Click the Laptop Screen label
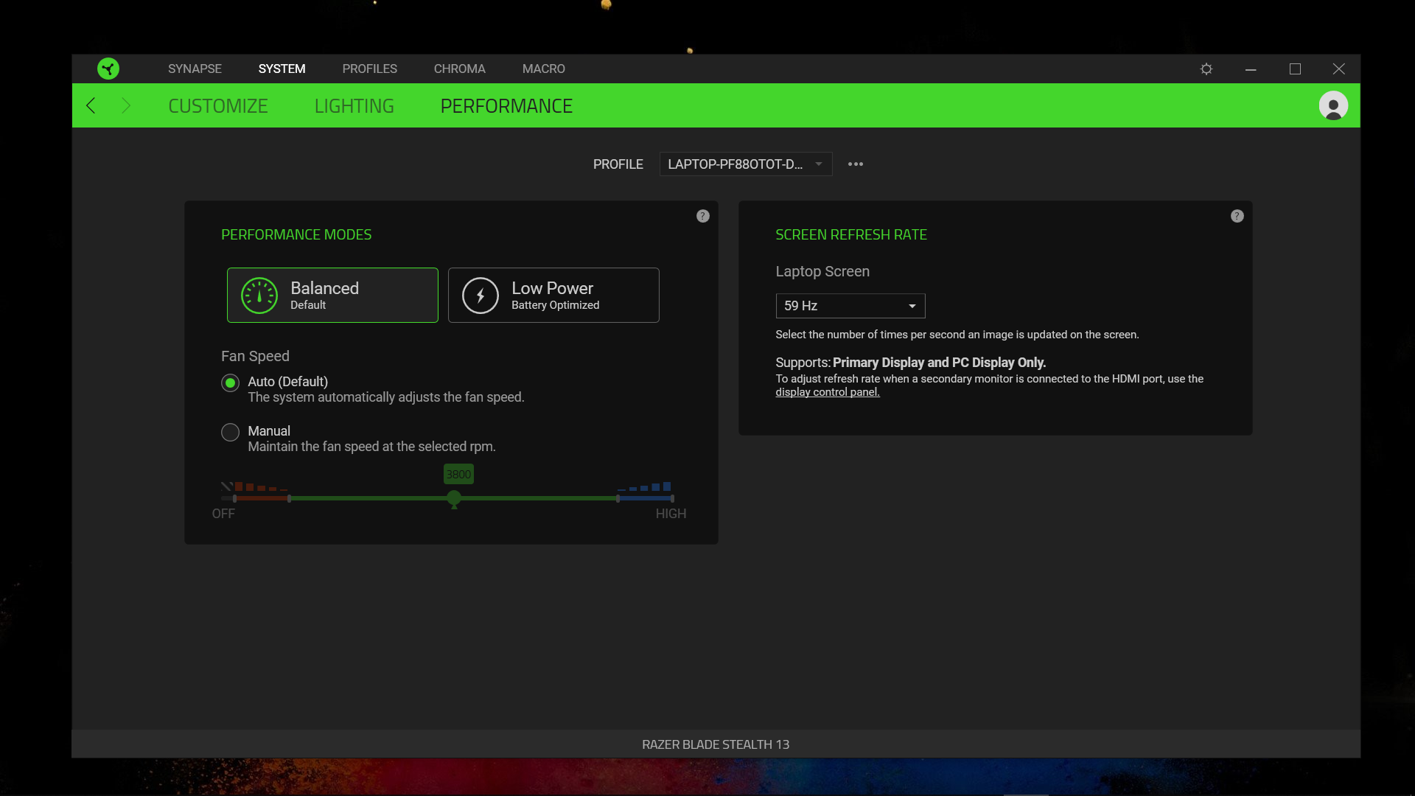 pyautogui.click(x=822, y=271)
